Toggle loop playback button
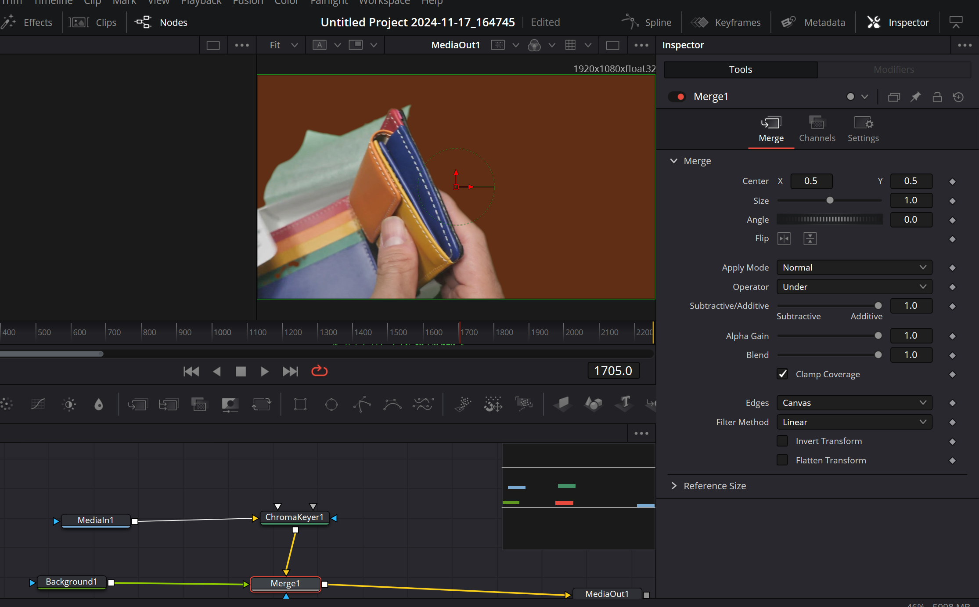The height and width of the screenshot is (607, 979). [x=319, y=371]
